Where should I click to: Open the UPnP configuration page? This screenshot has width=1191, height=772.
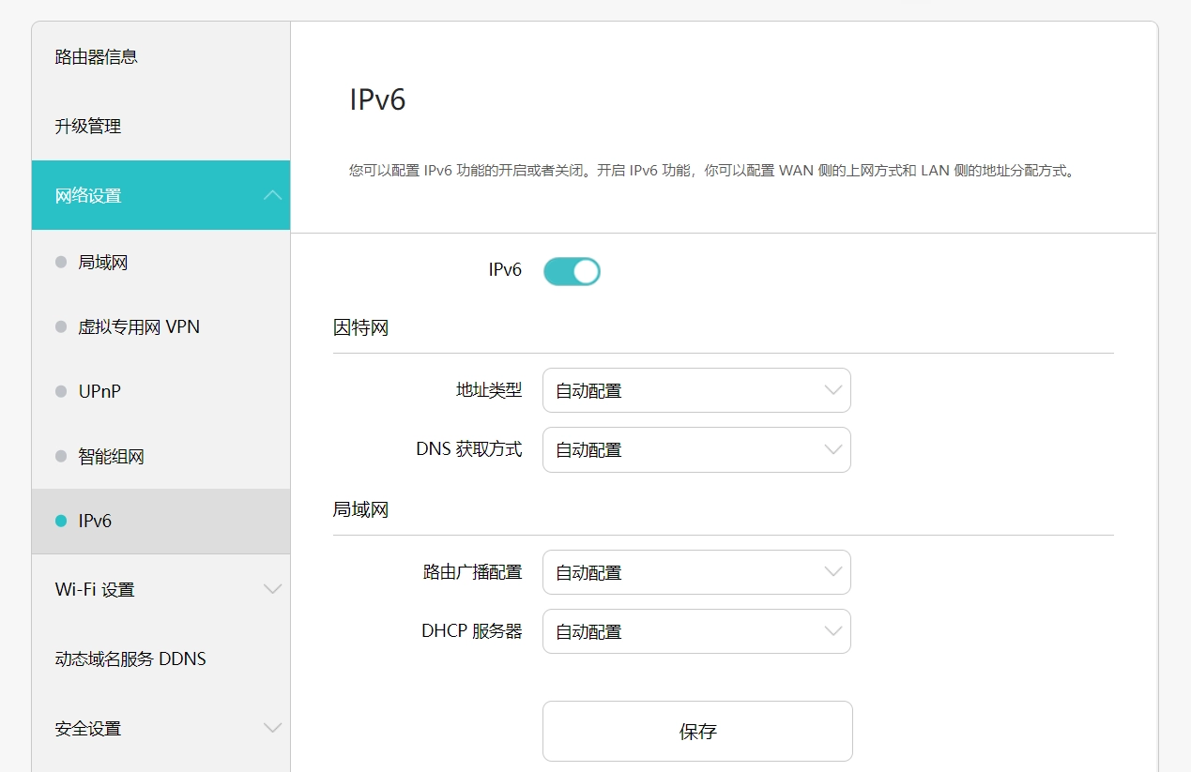(x=100, y=391)
